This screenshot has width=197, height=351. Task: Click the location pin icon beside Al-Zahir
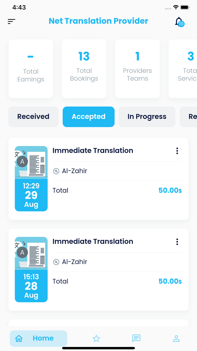pos(56,171)
